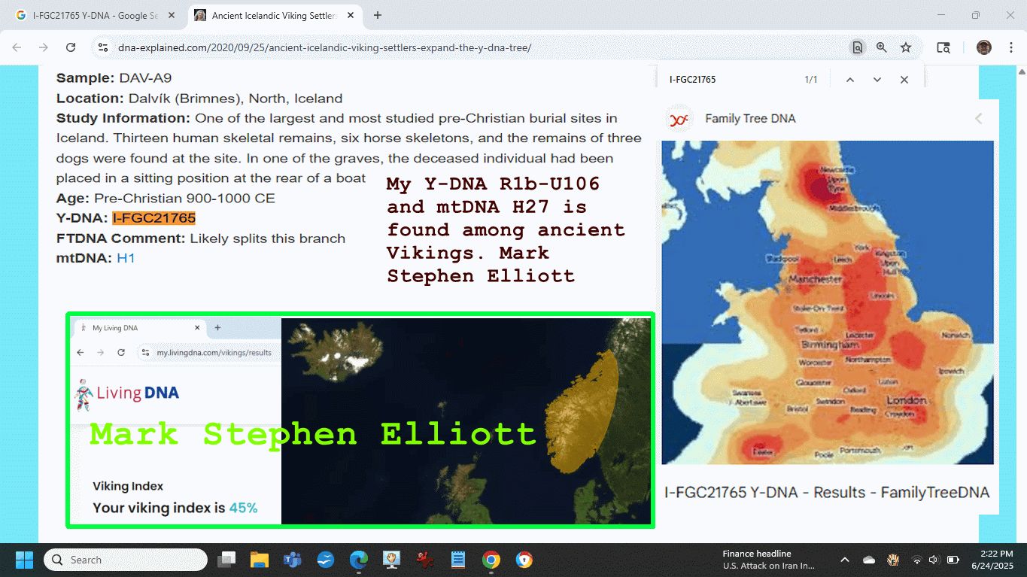Screen dimensions: 1027x577
Task: Open the Chrome profile avatar
Action: 983,47
